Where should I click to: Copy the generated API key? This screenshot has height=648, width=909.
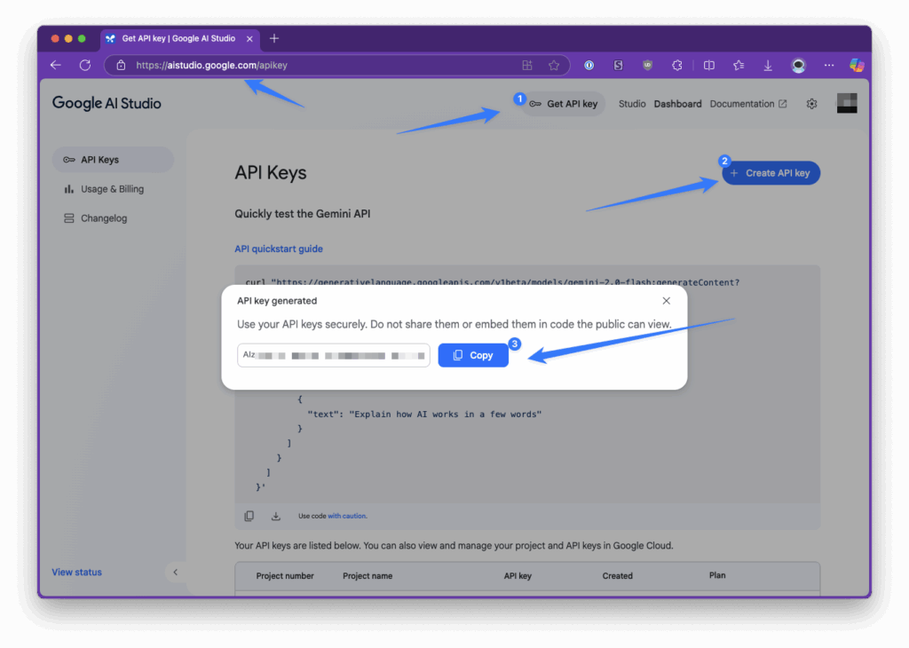pos(473,355)
